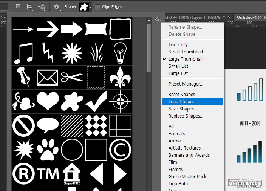Select the Shapes4FREE house shape
The height and width of the screenshot is (191, 266).
72,174
